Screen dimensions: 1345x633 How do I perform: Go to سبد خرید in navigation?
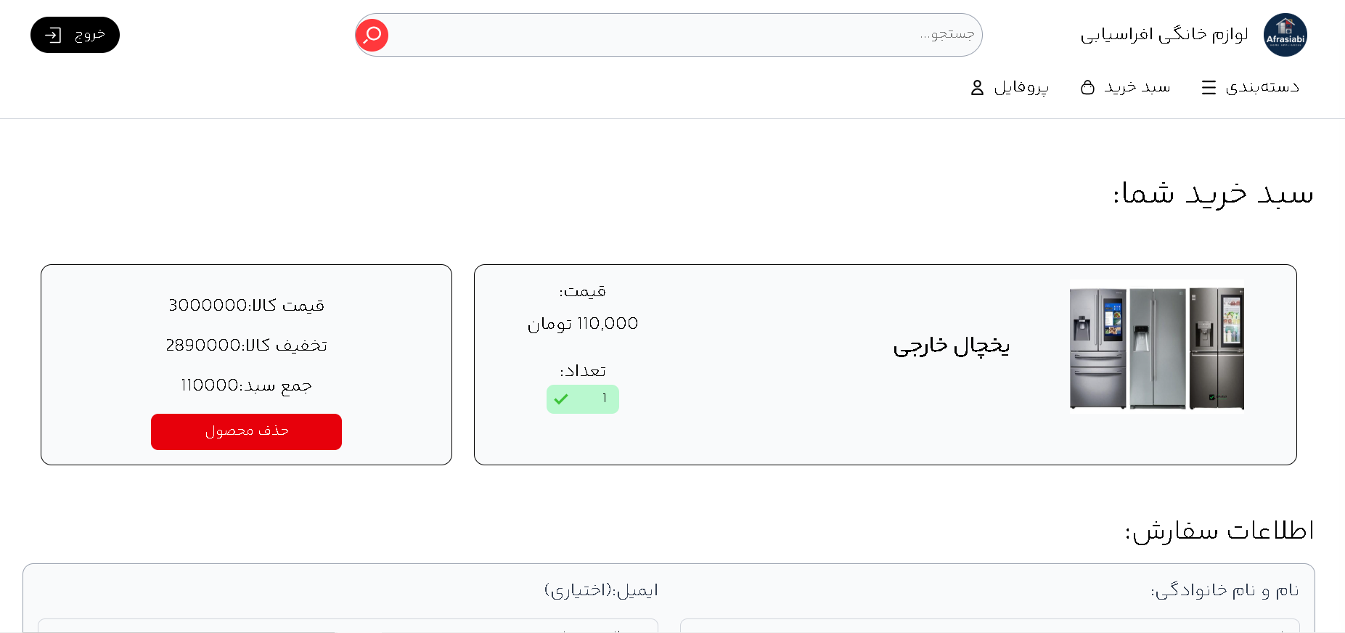point(1137,87)
